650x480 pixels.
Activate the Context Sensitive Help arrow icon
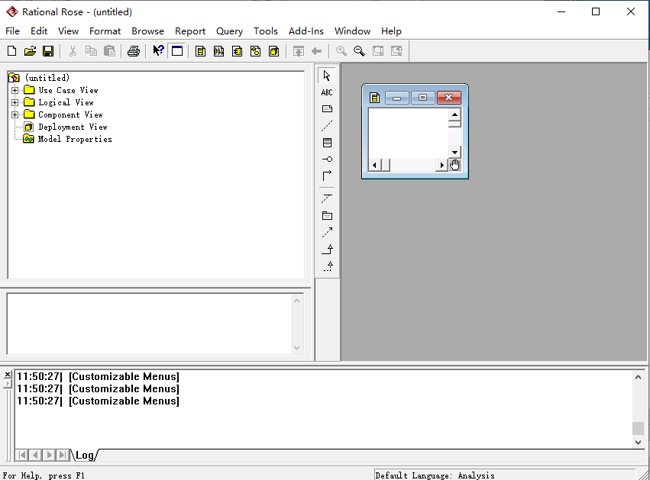158,51
